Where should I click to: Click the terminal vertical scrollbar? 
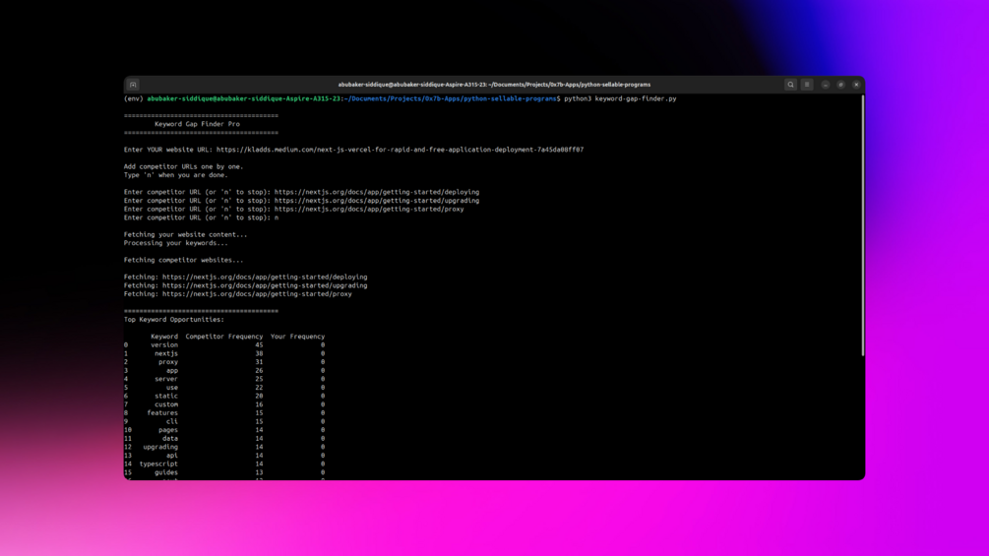(862, 225)
